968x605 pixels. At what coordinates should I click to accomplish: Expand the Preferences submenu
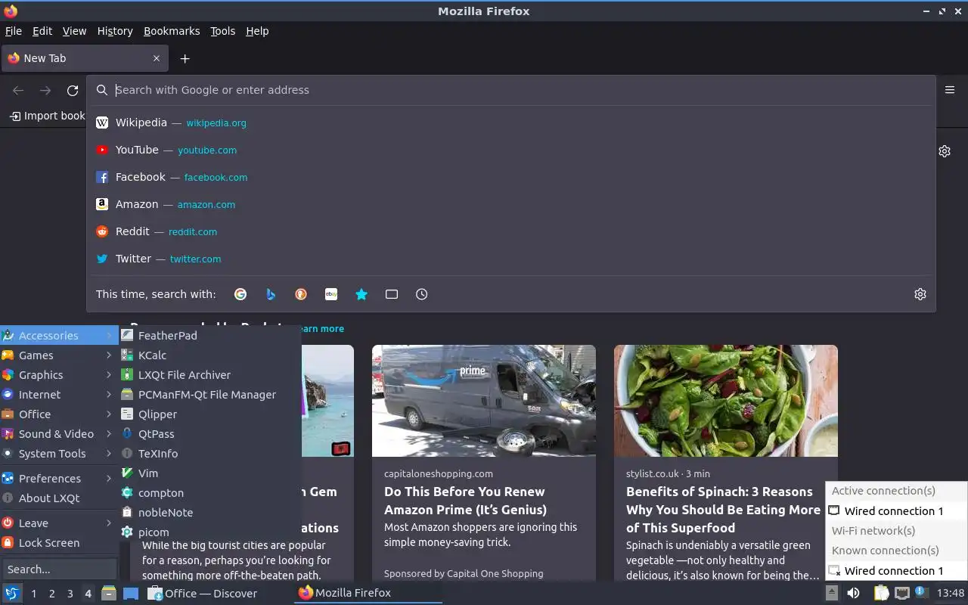pyautogui.click(x=59, y=478)
